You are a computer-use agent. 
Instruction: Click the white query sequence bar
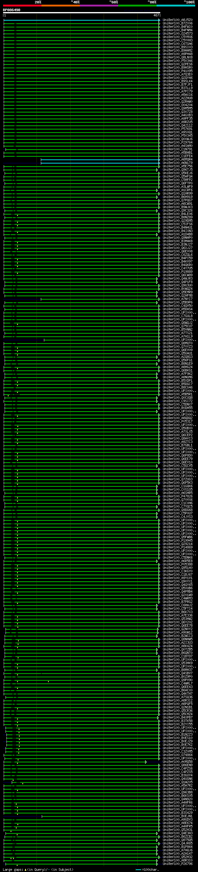[x=82, y=13]
